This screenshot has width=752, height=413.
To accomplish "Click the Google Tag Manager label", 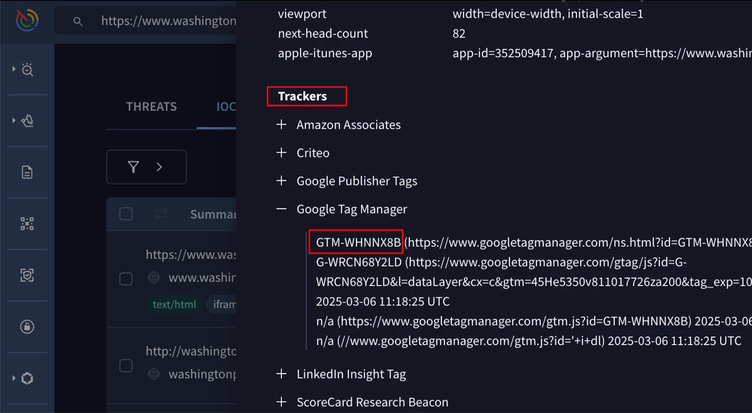I will pos(352,209).
